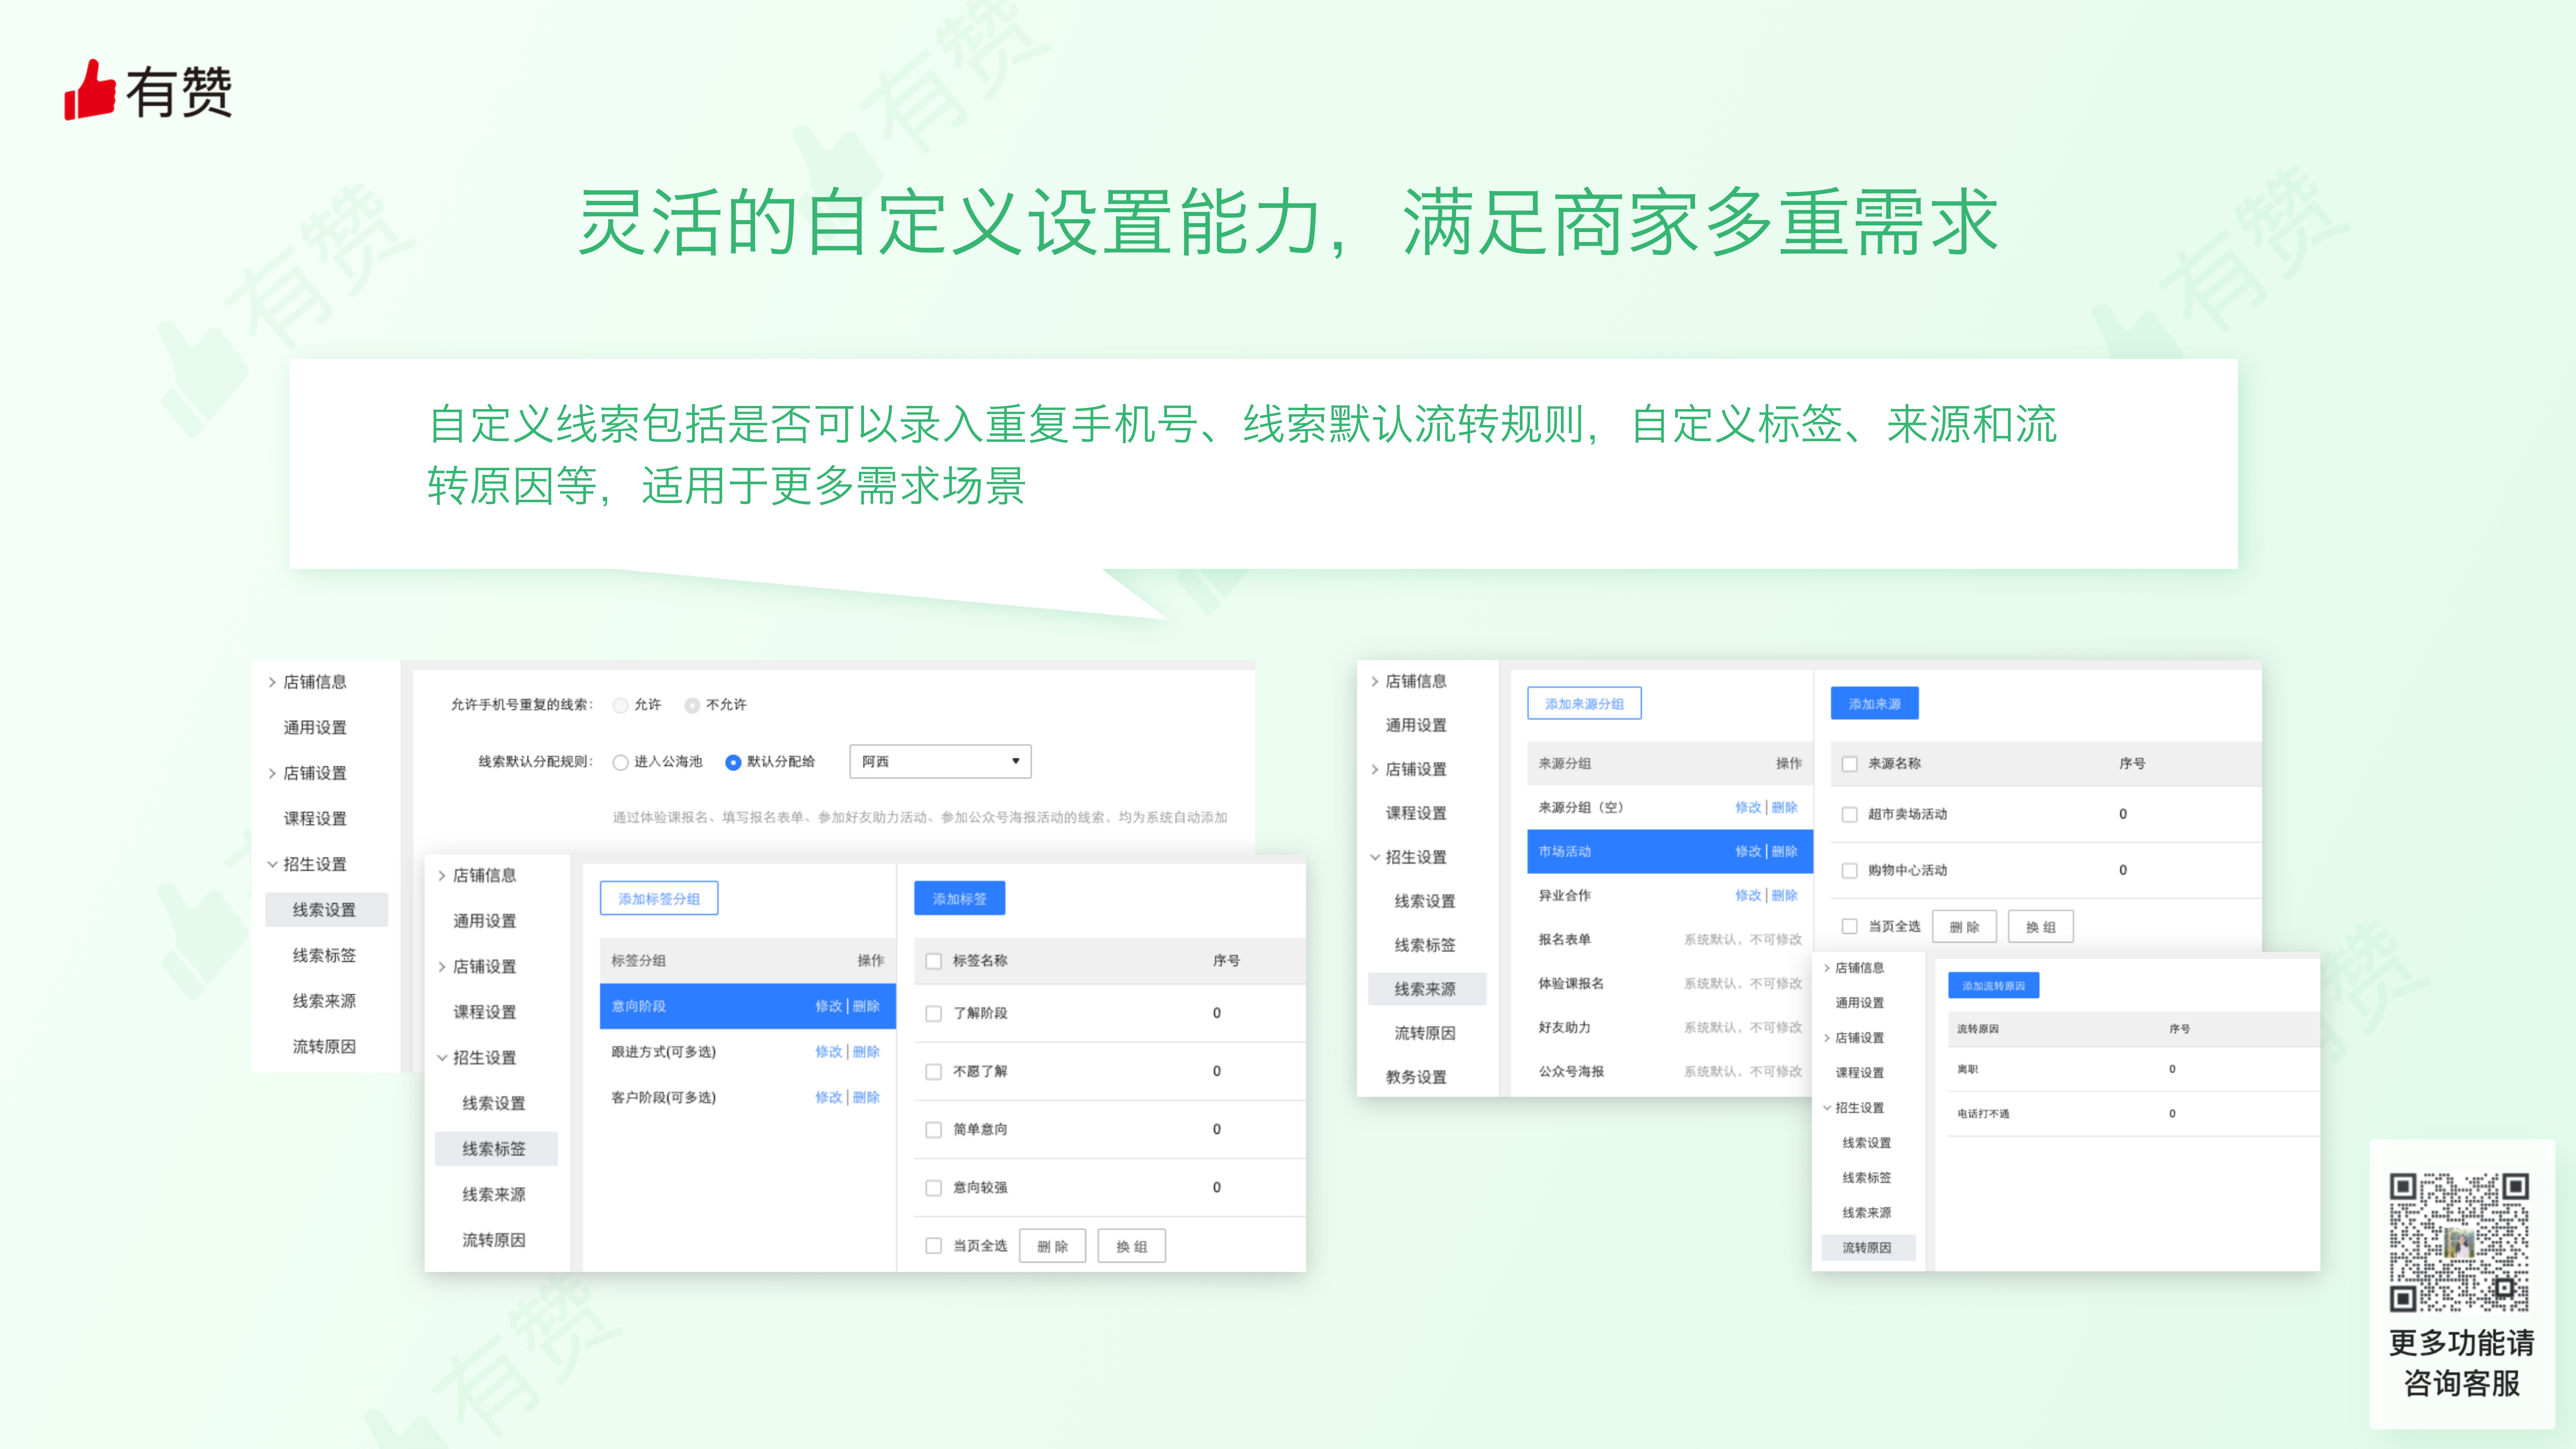The image size is (2576, 1449).
Task: Click 换组 button below the source list
Action: [x=2041, y=927]
